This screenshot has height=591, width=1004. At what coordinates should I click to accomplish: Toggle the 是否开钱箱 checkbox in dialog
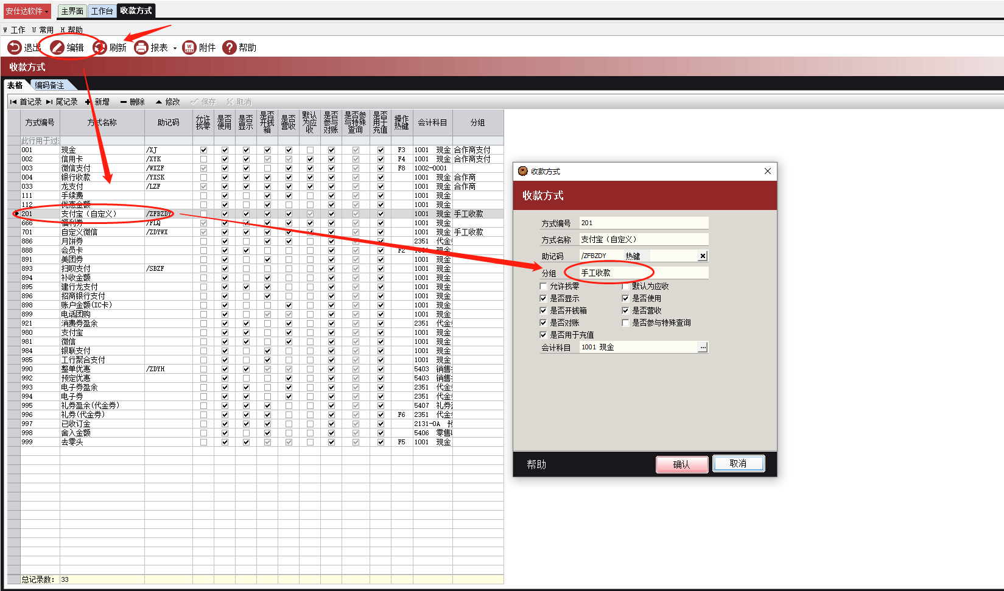point(543,310)
